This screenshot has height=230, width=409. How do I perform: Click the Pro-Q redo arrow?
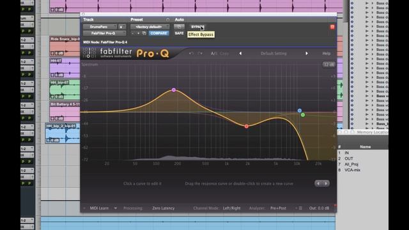(200, 53)
